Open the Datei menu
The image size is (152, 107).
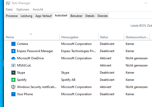[9, 9]
